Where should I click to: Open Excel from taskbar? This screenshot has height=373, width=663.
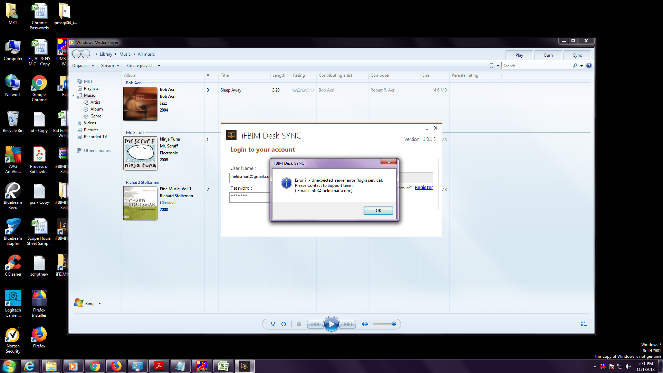click(223, 366)
